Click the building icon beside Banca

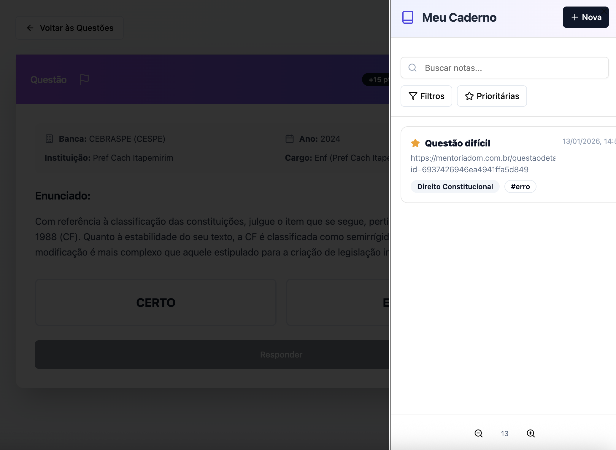point(49,139)
